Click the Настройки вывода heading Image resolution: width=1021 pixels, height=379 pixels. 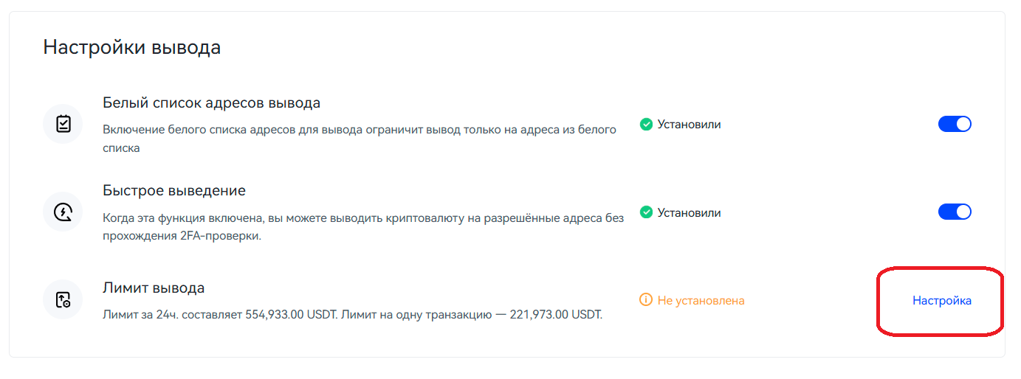click(131, 47)
